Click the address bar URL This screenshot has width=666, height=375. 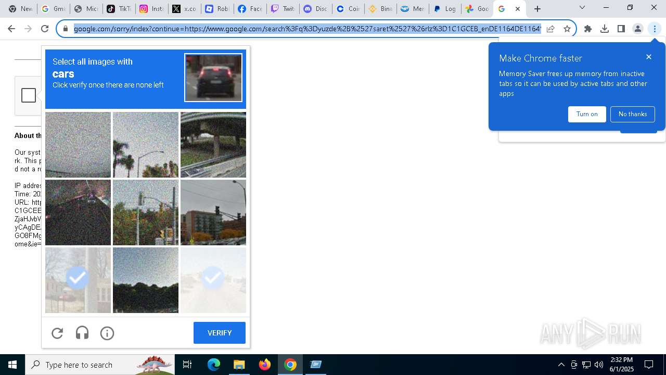(307, 29)
